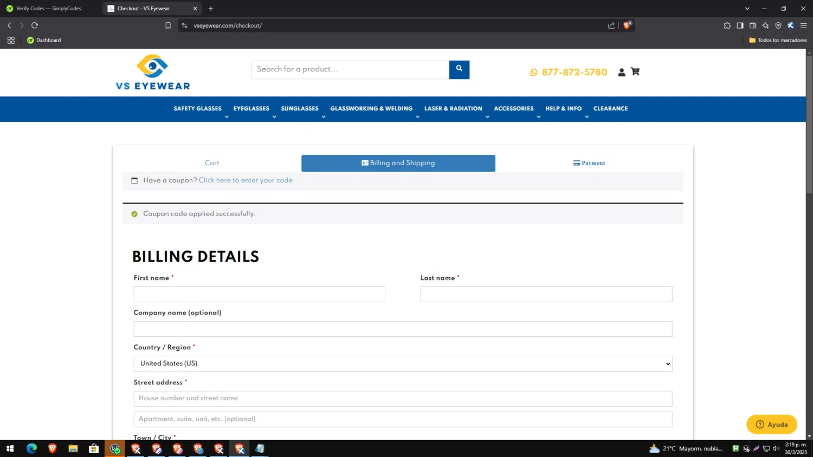Focus the product search field

pos(350,69)
